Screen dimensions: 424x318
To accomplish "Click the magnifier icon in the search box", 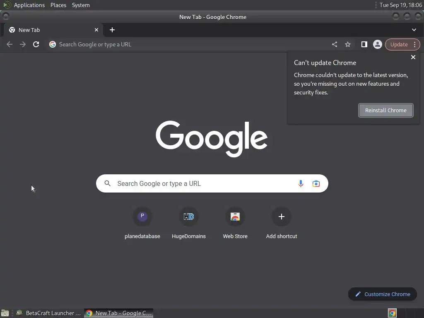I will 107,183.
